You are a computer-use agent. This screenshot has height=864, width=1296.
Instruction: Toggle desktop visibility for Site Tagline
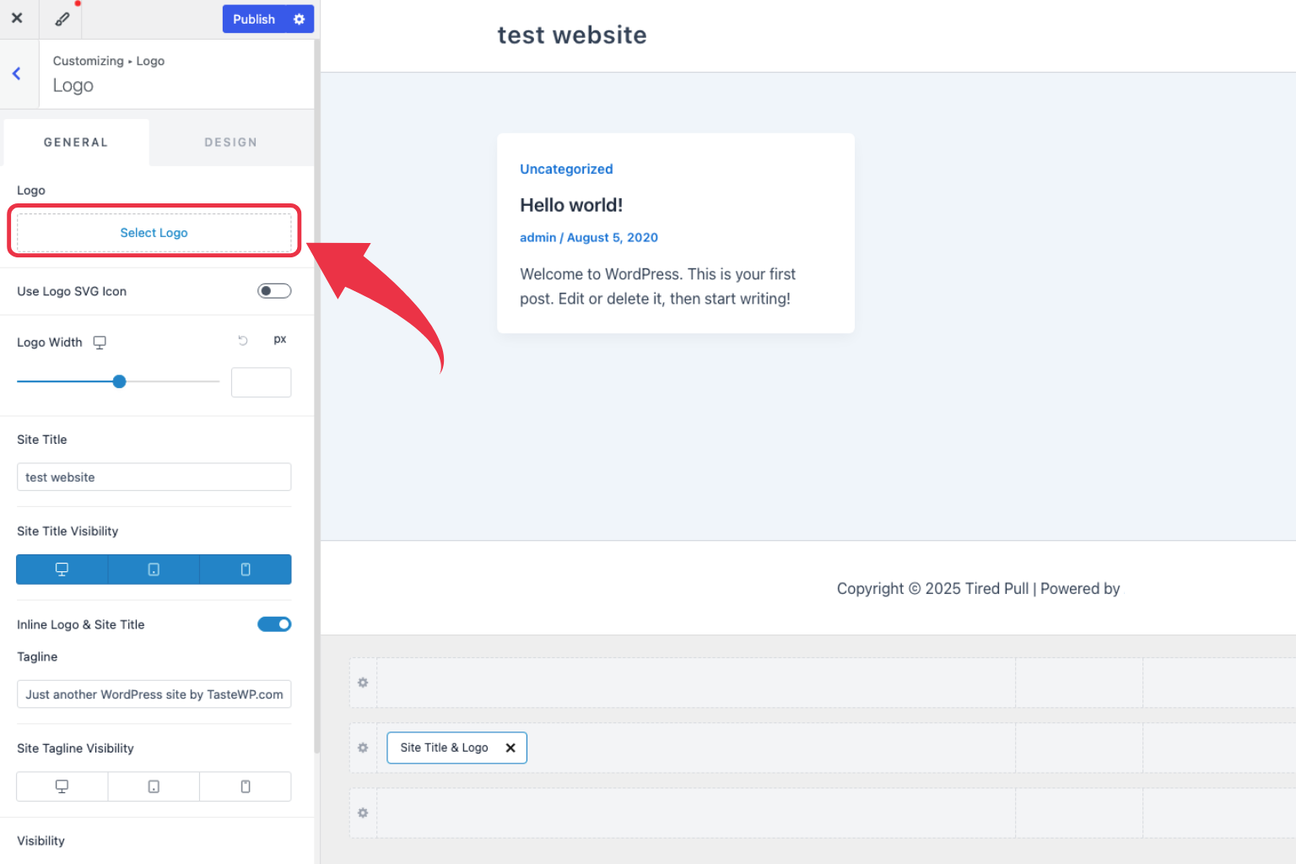(62, 786)
